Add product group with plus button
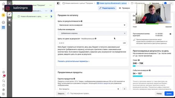Screen dimensions: 175x98 coord(124,89)
